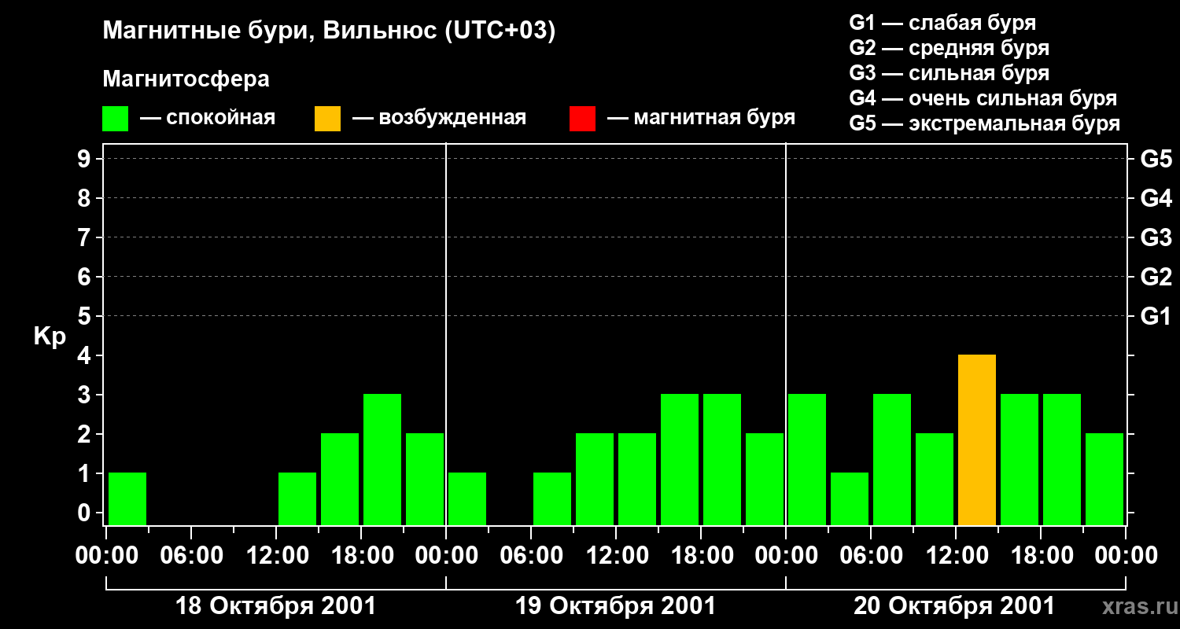Screen dimensions: 1180x629
Task: Click the Kp 3 bar on 18 October
Action: coord(382,459)
